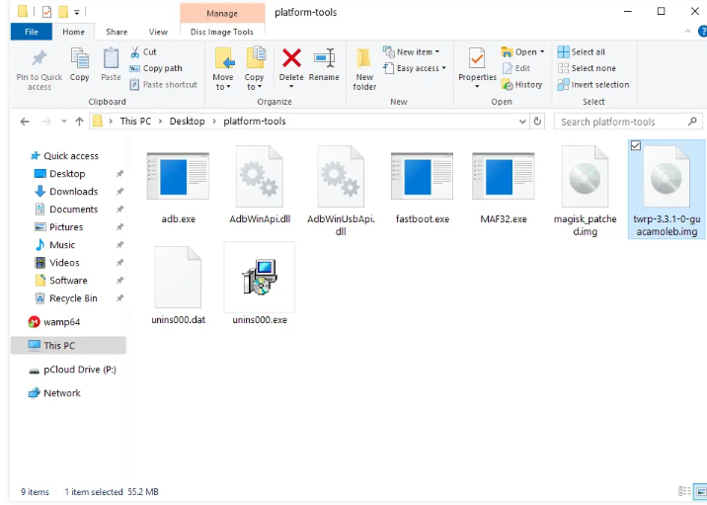Select the magisk_patched.img file
The image size is (707, 505).
(x=585, y=191)
